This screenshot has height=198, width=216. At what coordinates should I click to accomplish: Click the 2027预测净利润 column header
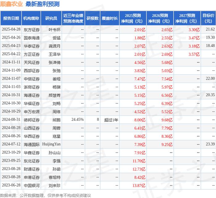click(x=187, y=18)
